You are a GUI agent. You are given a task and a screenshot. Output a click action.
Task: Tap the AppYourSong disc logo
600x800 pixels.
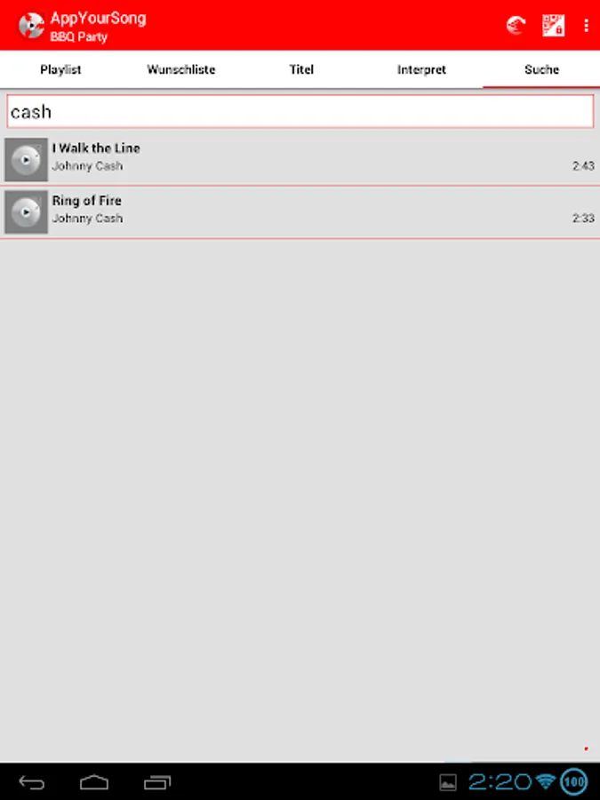coord(31,26)
